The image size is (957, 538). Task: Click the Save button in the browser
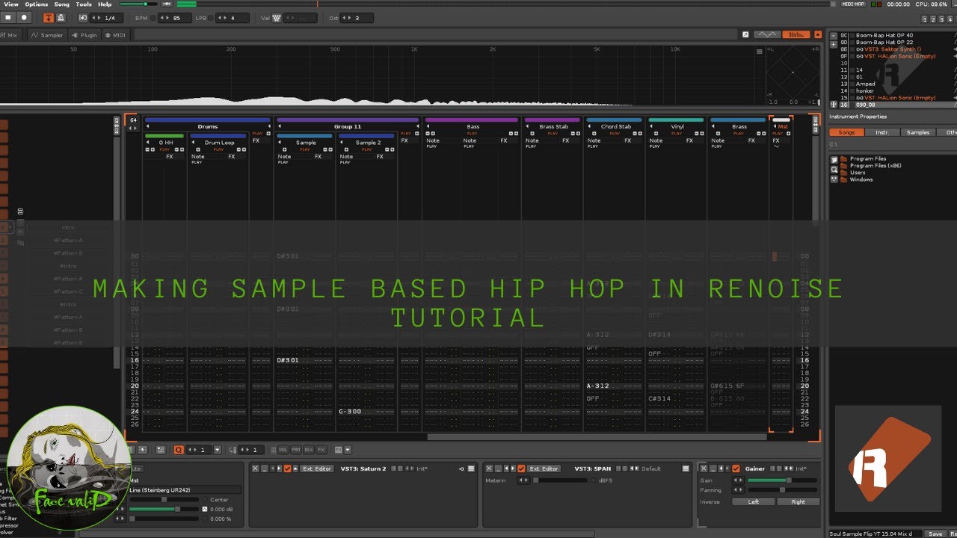point(935,534)
